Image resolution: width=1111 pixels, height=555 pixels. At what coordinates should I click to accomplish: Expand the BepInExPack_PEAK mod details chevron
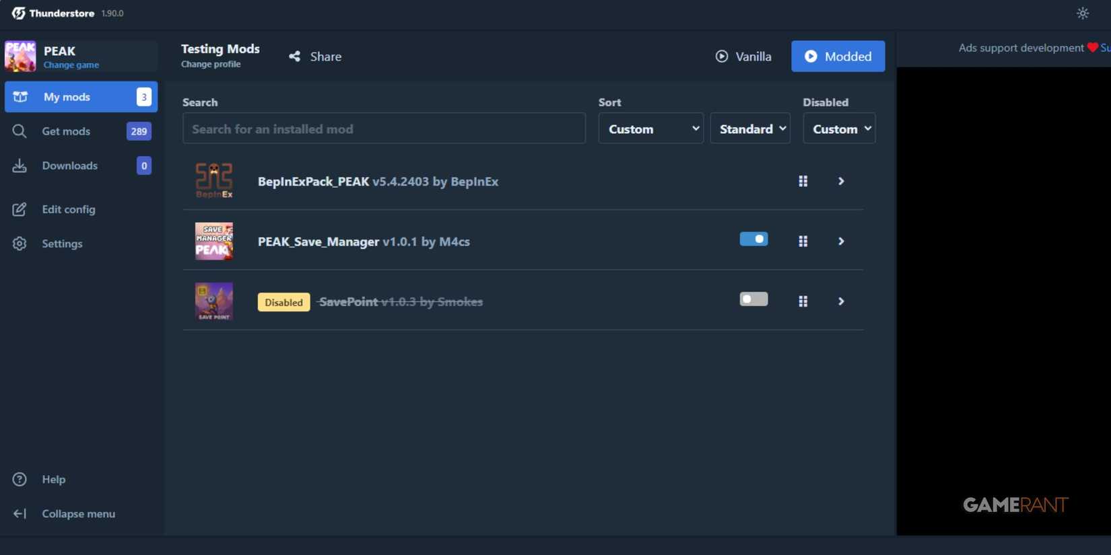click(x=841, y=181)
